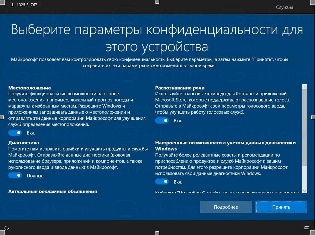Turn off Распознавание речи switch
Viewport: 315px width, 235px height.
(162, 121)
